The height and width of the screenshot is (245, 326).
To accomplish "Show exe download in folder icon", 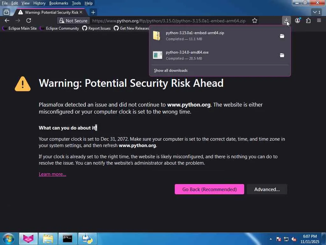I will tap(282, 55).
